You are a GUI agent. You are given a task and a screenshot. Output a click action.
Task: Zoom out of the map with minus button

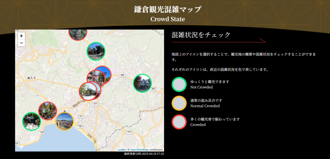[x=21, y=43]
